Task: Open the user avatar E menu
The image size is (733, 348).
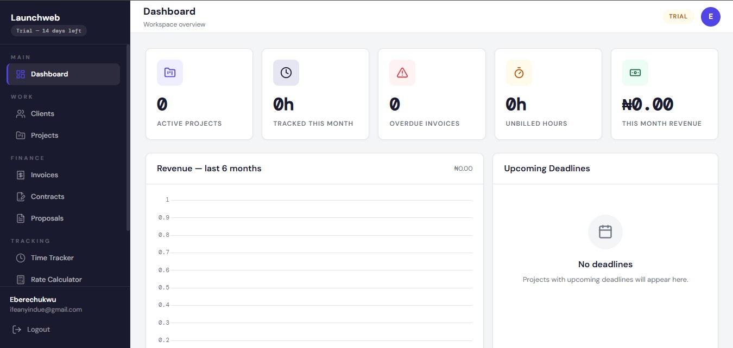Action: point(711,17)
